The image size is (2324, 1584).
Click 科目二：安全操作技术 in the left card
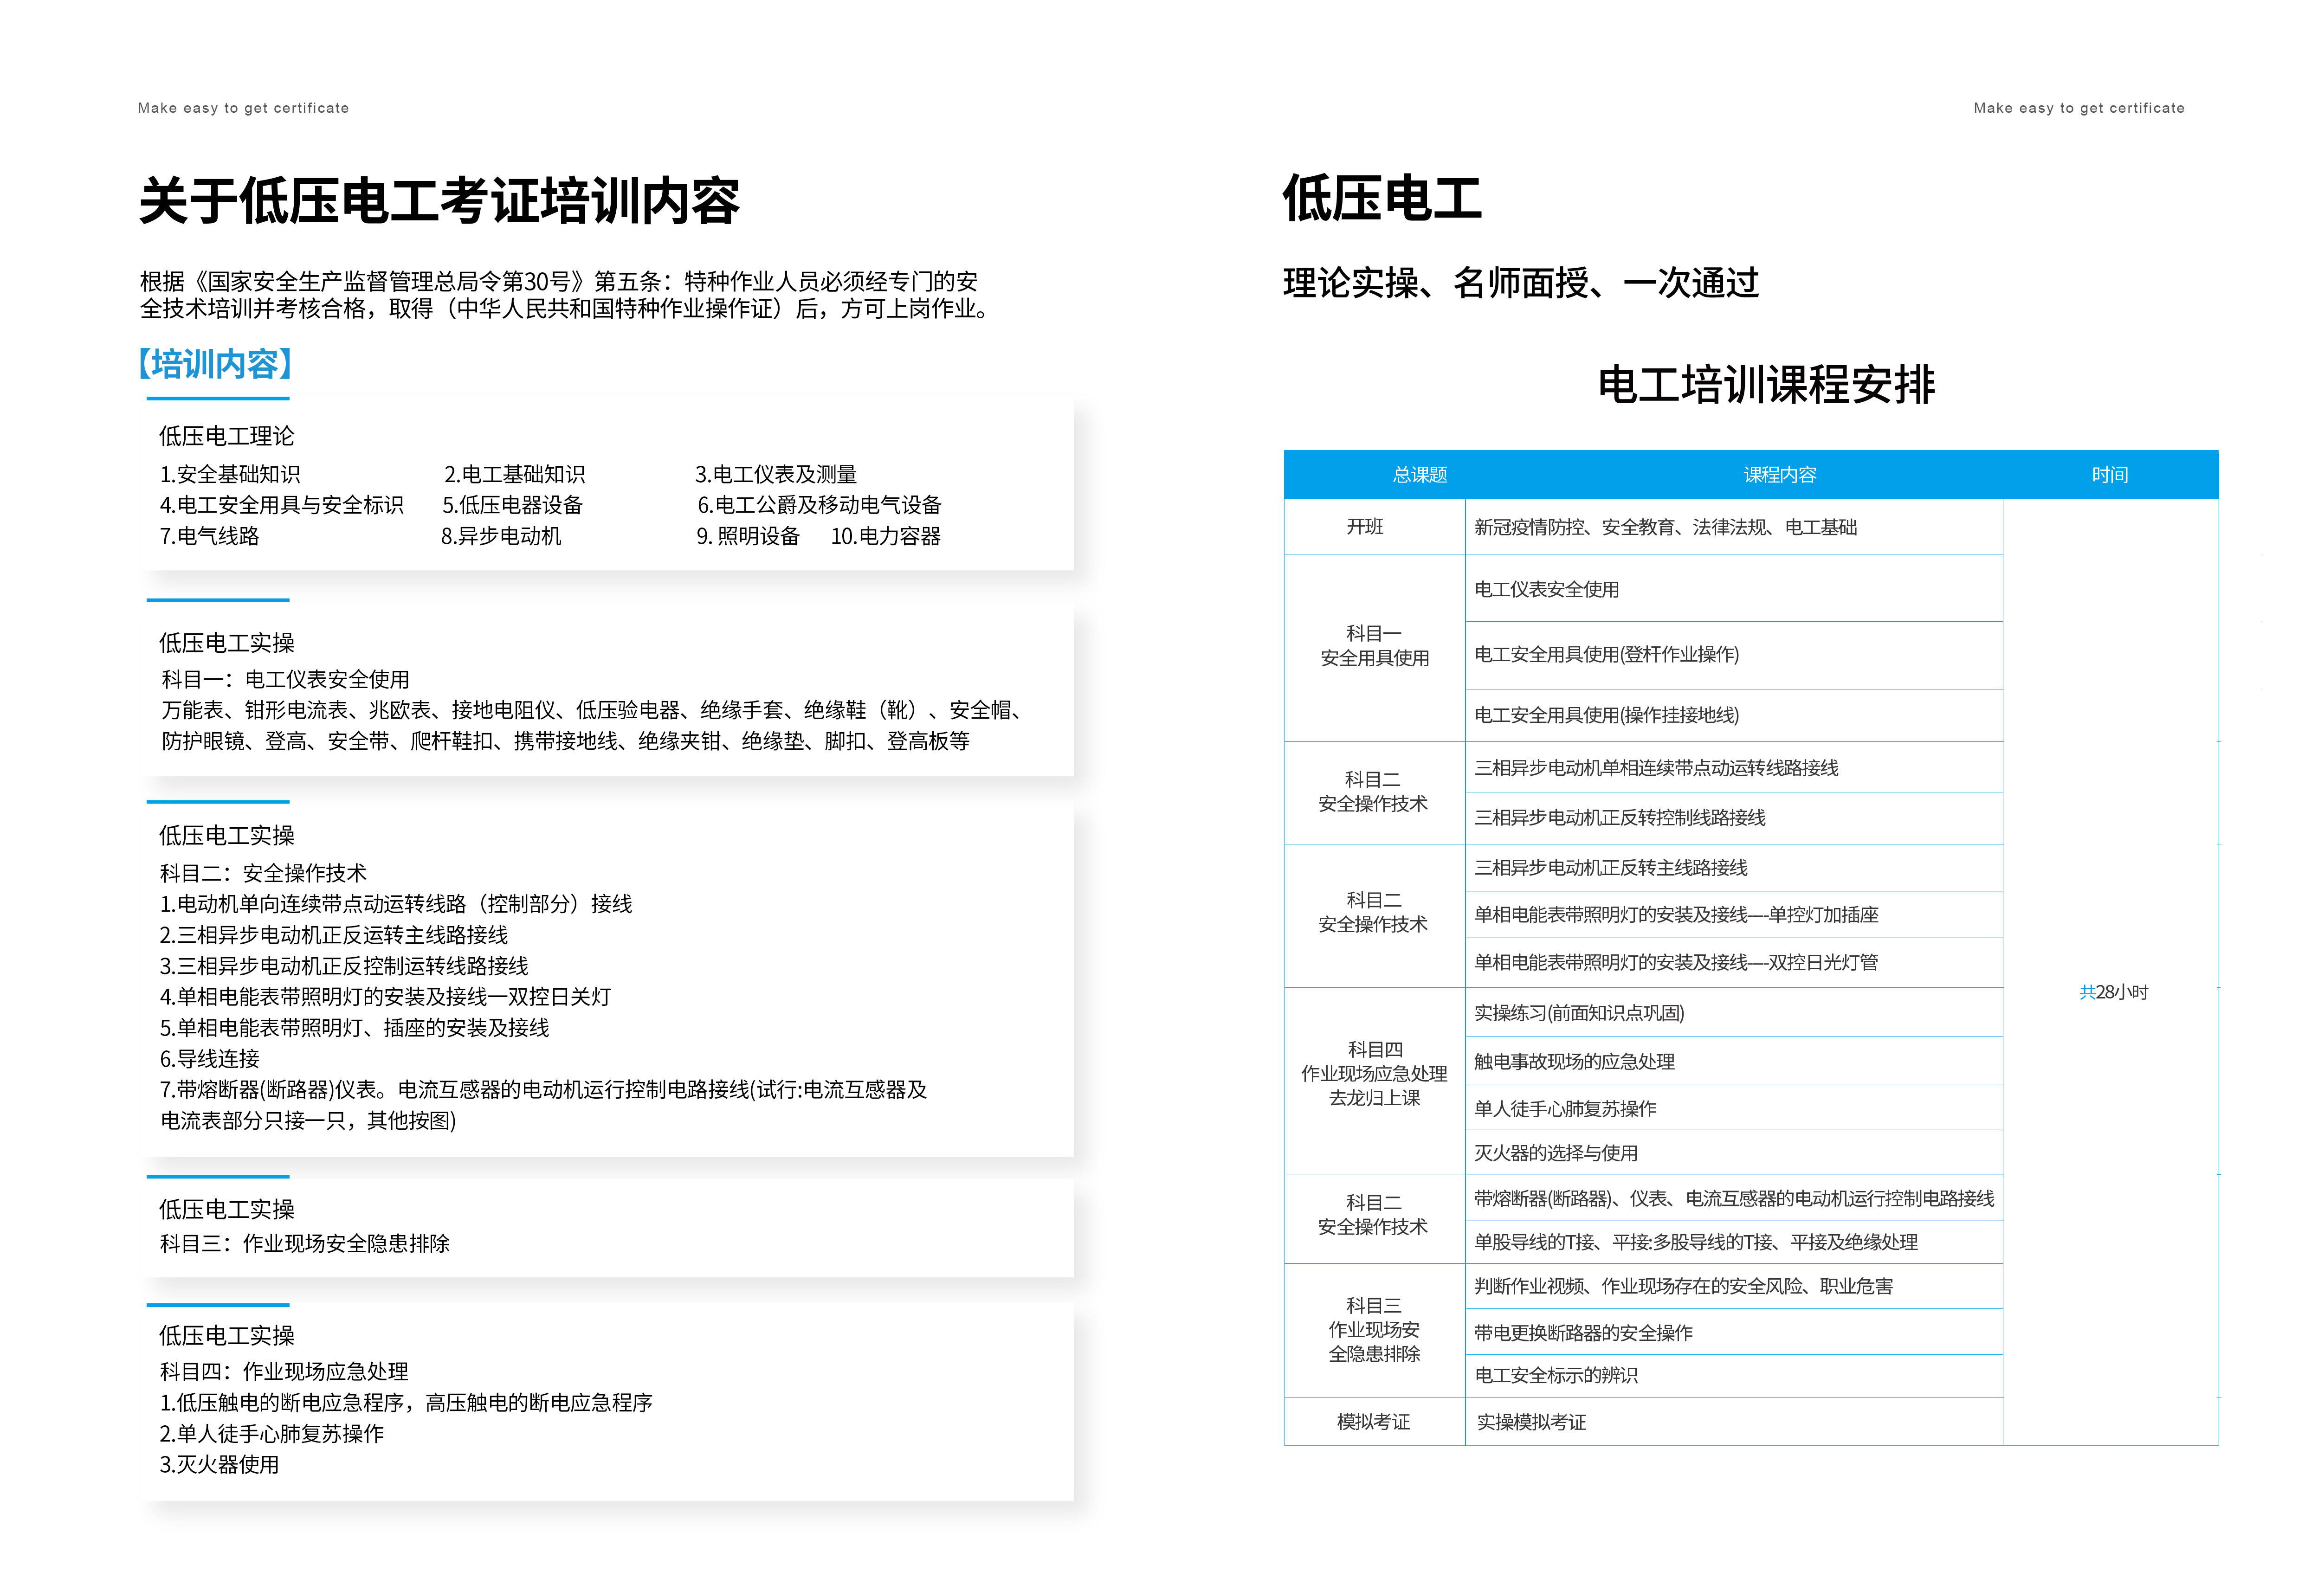coord(264,873)
